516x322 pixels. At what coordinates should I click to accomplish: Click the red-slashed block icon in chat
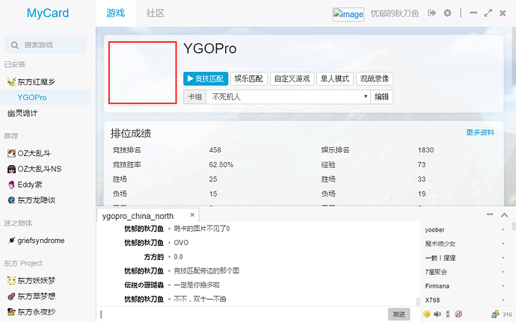(x=458, y=314)
